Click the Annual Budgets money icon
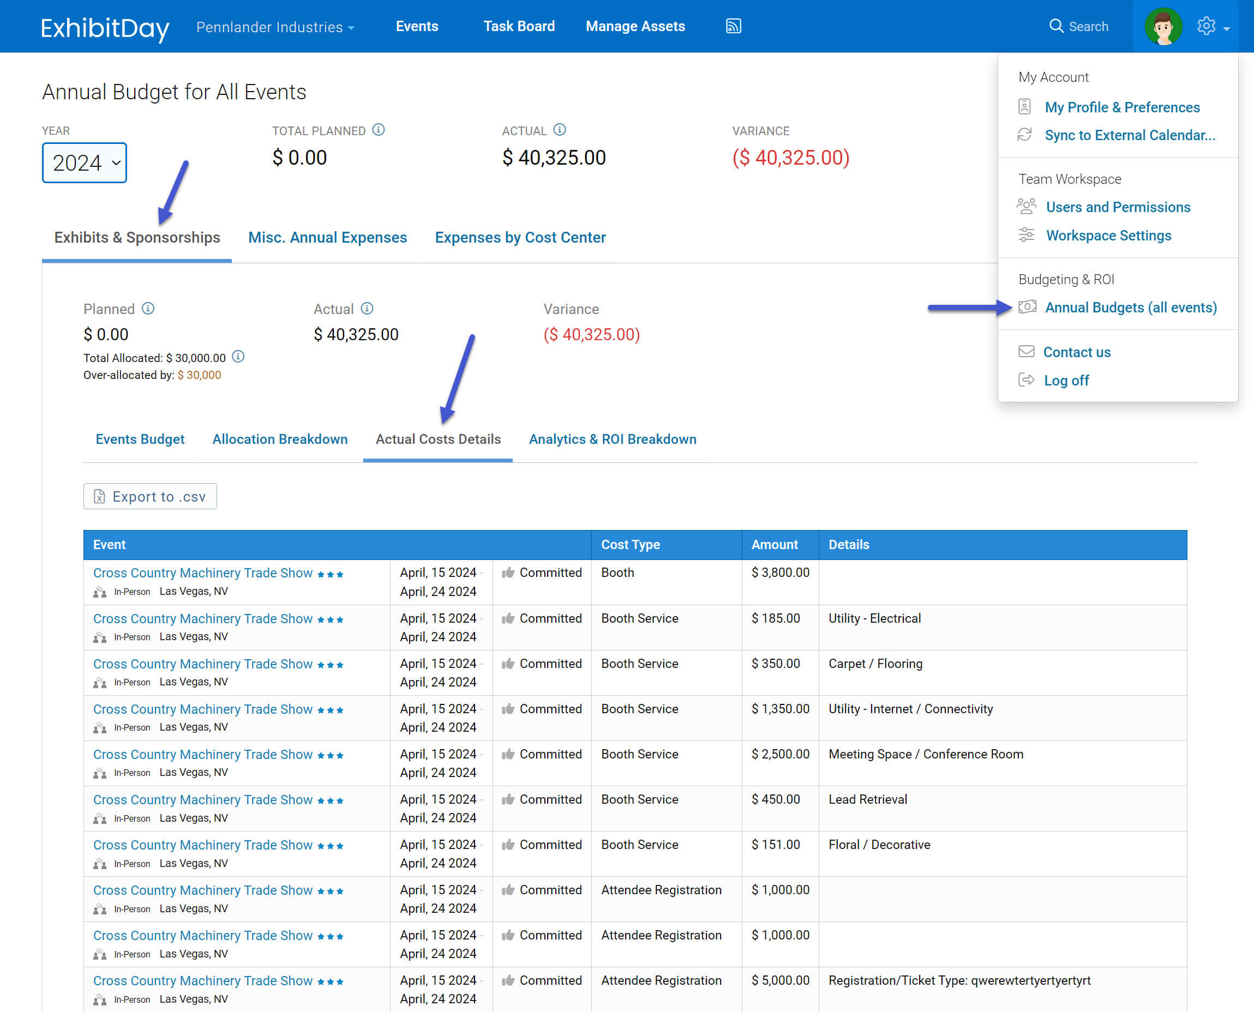The image size is (1254, 1012). pyautogui.click(x=1027, y=307)
